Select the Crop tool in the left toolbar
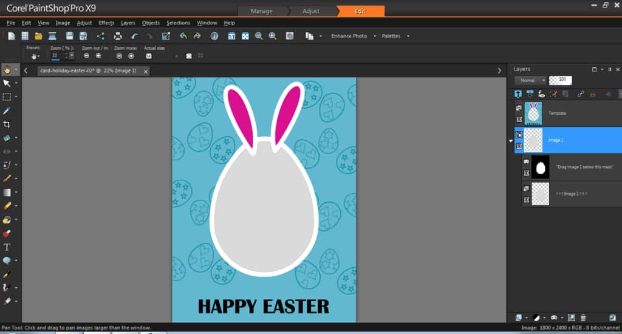This screenshot has height=334, width=622. (7, 124)
